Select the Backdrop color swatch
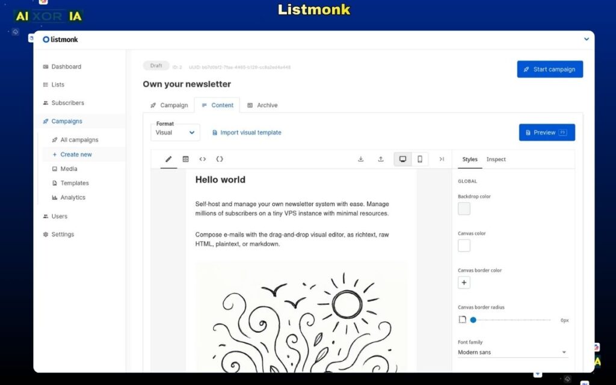Viewport: 616px width, 385px height. pos(464,208)
